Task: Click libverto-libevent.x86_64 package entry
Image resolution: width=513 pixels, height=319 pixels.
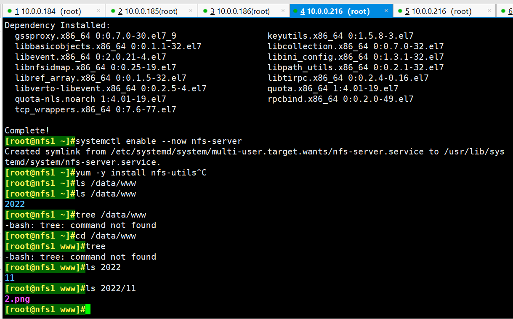Action: point(111,88)
